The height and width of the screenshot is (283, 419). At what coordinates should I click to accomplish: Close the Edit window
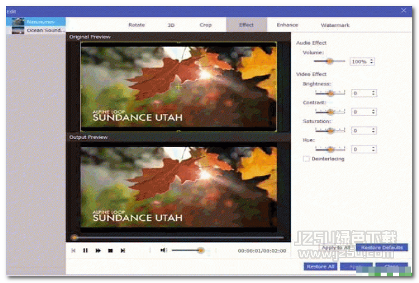(x=404, y=10)
